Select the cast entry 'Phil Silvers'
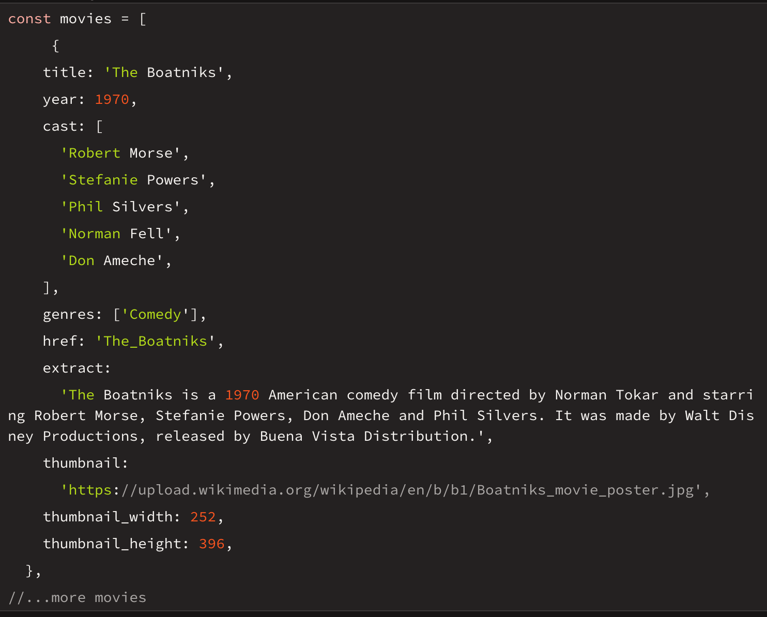This screenshot has width=767, height=617. [x=120, y=207]
